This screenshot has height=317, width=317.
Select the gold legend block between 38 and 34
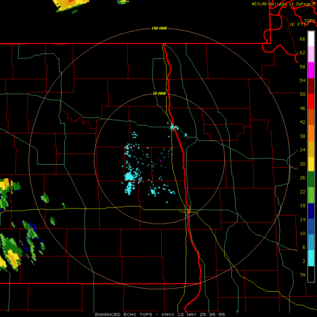click(311, 149)
